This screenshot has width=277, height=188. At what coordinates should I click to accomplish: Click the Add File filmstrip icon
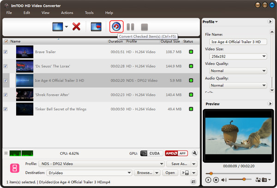coord(58,27)
